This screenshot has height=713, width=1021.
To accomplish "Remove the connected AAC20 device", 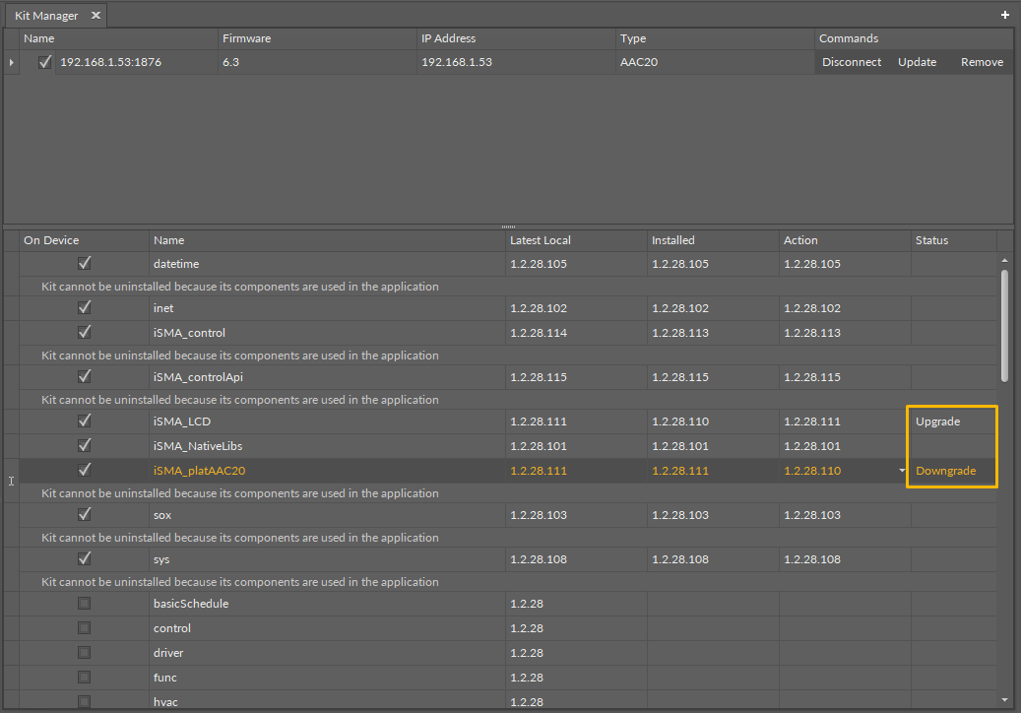I will 982,61.
